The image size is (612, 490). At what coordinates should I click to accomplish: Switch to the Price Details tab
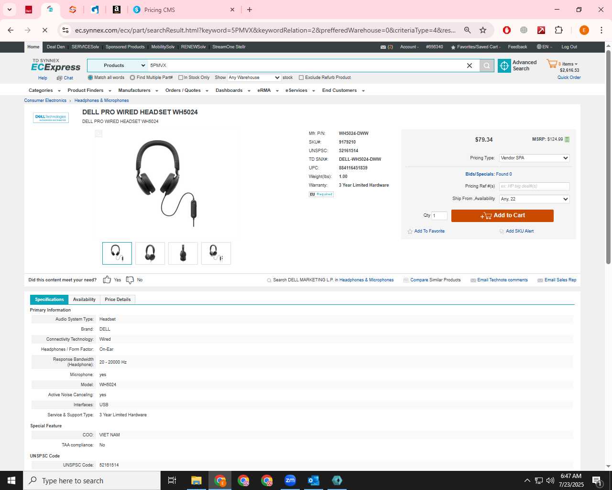[118, 300]
